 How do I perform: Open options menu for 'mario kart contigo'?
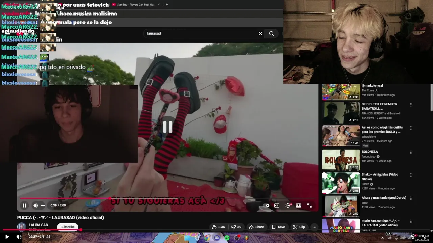tap(411, 222)
